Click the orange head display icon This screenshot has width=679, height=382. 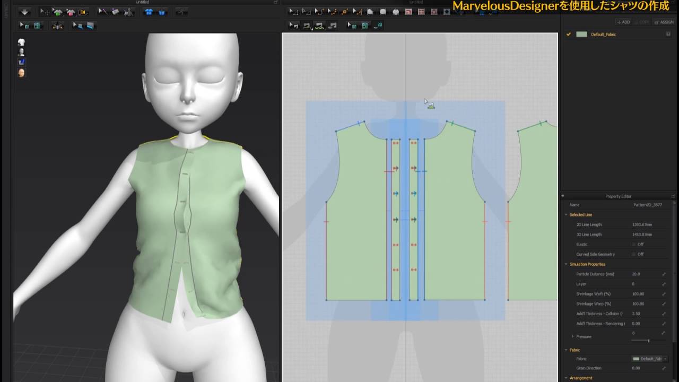click(x=21, y=73)
